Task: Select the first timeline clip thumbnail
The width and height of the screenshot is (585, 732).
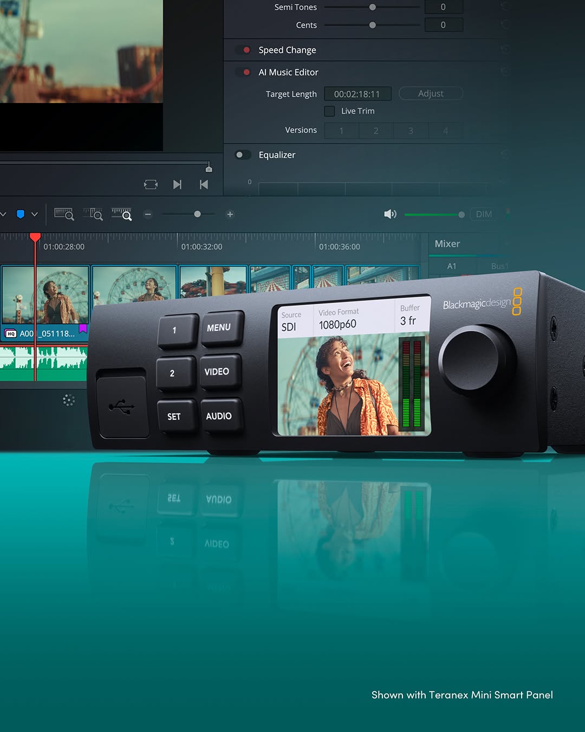Action: [45, 295]
